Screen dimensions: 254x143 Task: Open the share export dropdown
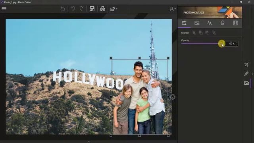pyautogui.click(x=114, y=9)
